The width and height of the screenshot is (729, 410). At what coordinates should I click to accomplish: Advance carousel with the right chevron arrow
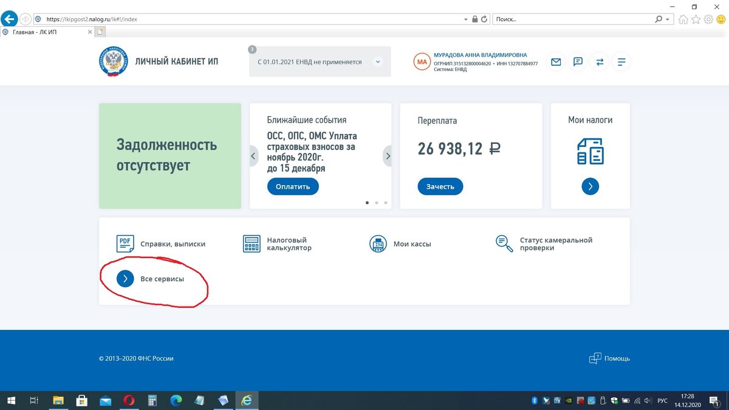click(x=388, y=155)
